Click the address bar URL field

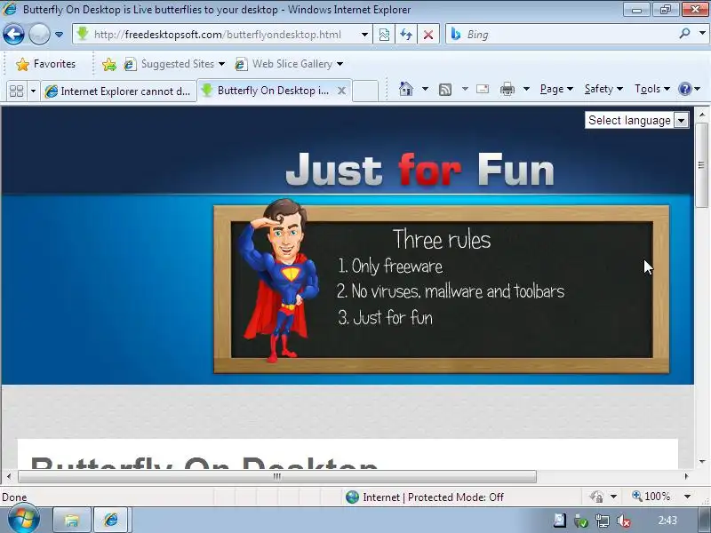(218, 35)
